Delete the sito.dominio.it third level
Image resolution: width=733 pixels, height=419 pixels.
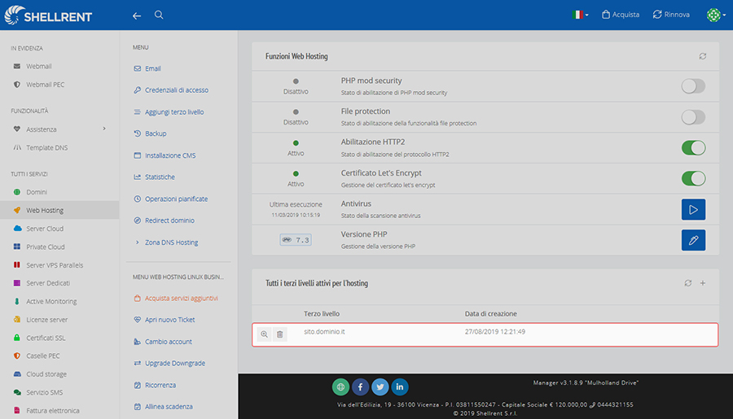point(279,334)
